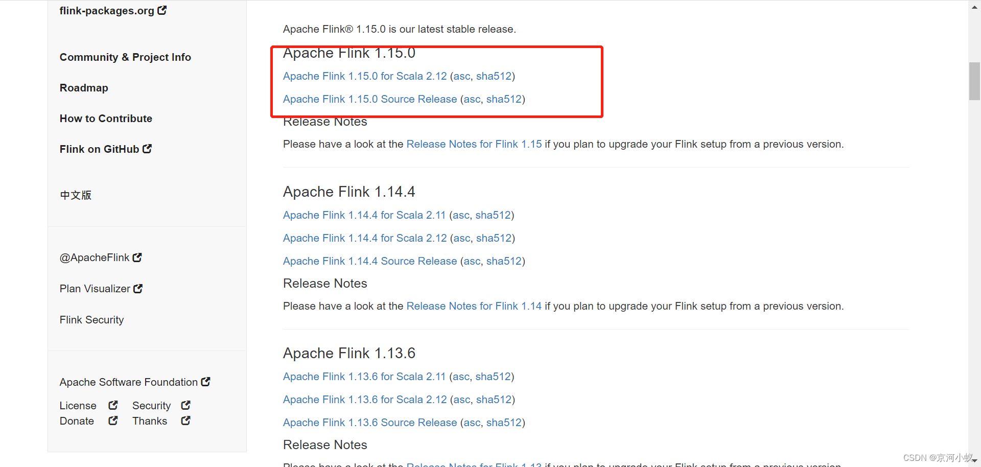Open asc signature for Flink 1.14.4 Scala 2.11
The width and height of the screenshot is (981, 467).
tap(461, 215)
